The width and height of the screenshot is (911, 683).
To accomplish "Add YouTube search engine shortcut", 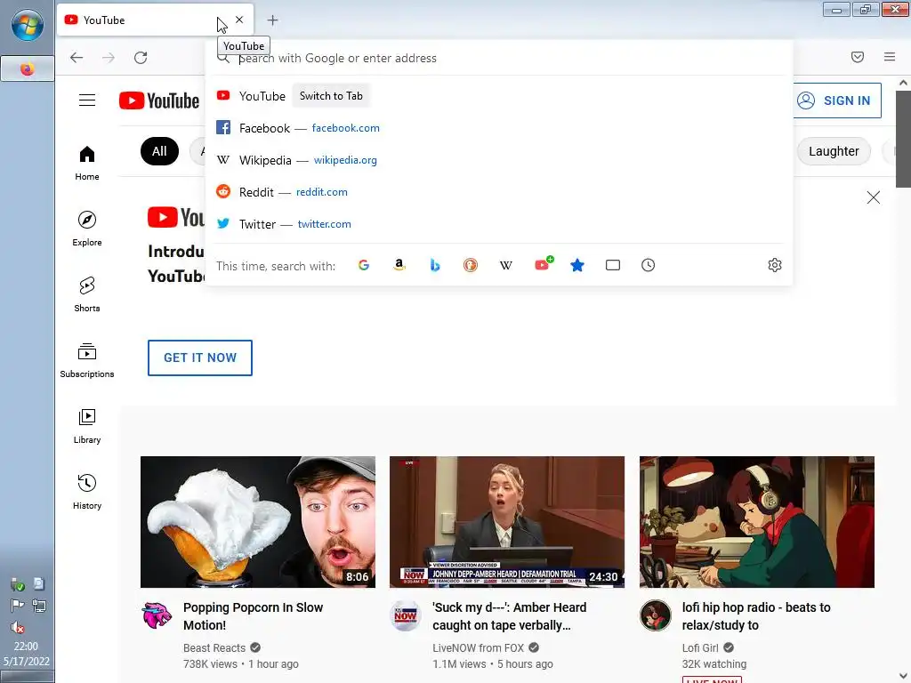I will click(544, 264).
